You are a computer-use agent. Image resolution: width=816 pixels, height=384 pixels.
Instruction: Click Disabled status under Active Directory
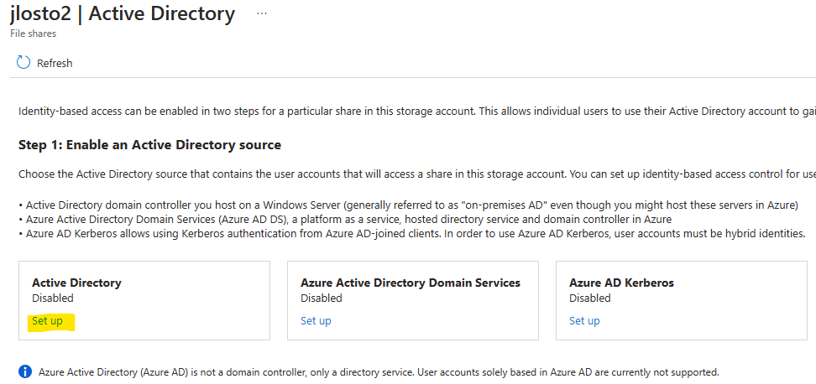53,298
